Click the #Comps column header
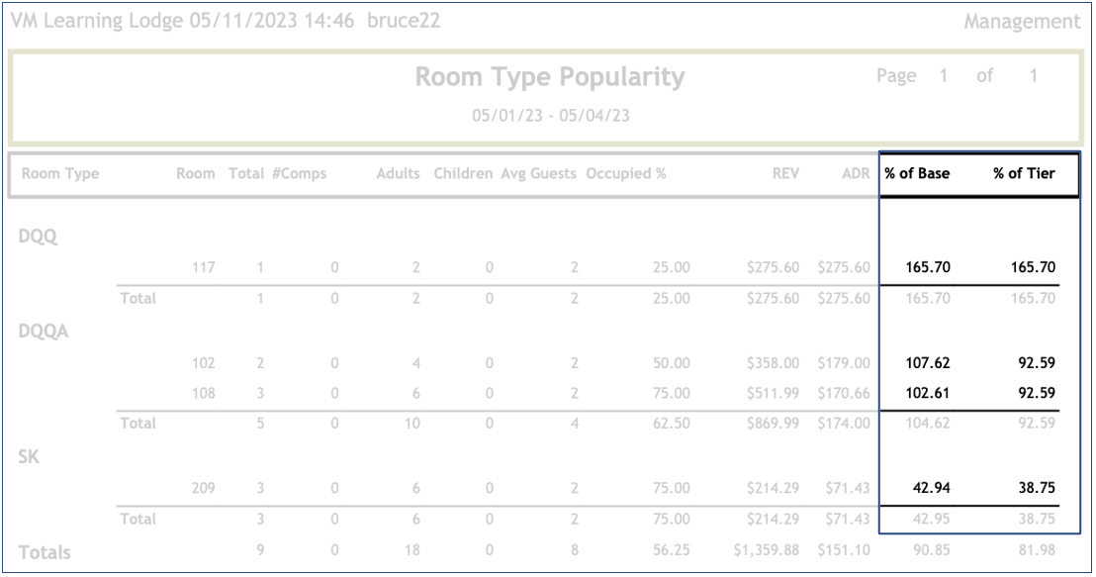The image size is (1096, 577). pos(299,173)
